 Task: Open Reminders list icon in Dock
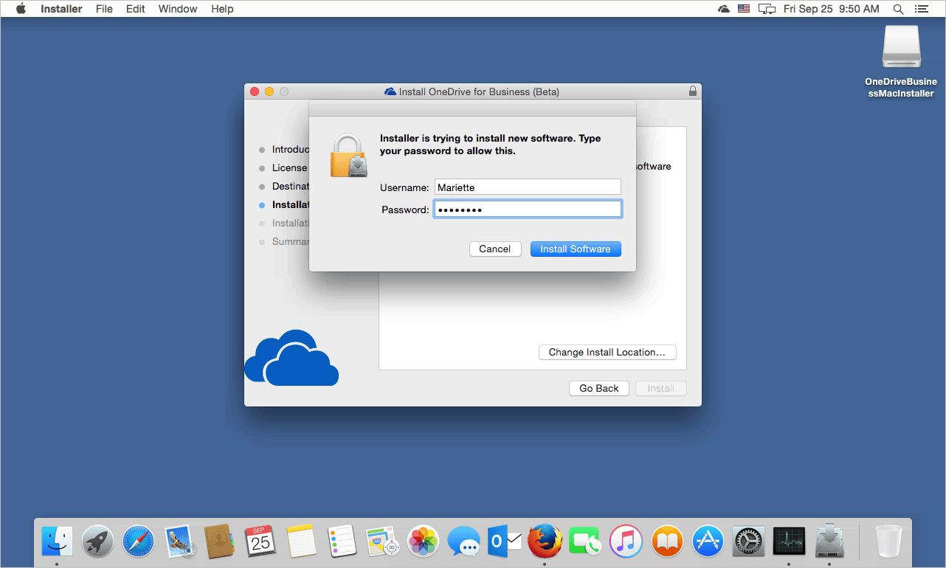pos(342,542)
